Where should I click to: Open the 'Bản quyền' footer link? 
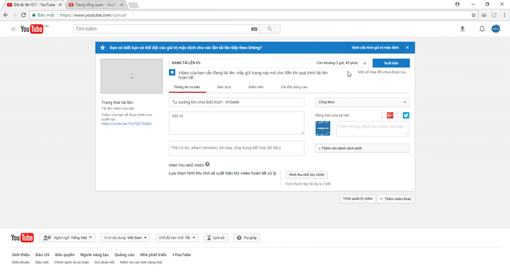pyautogui.click(x=65, y=255)
